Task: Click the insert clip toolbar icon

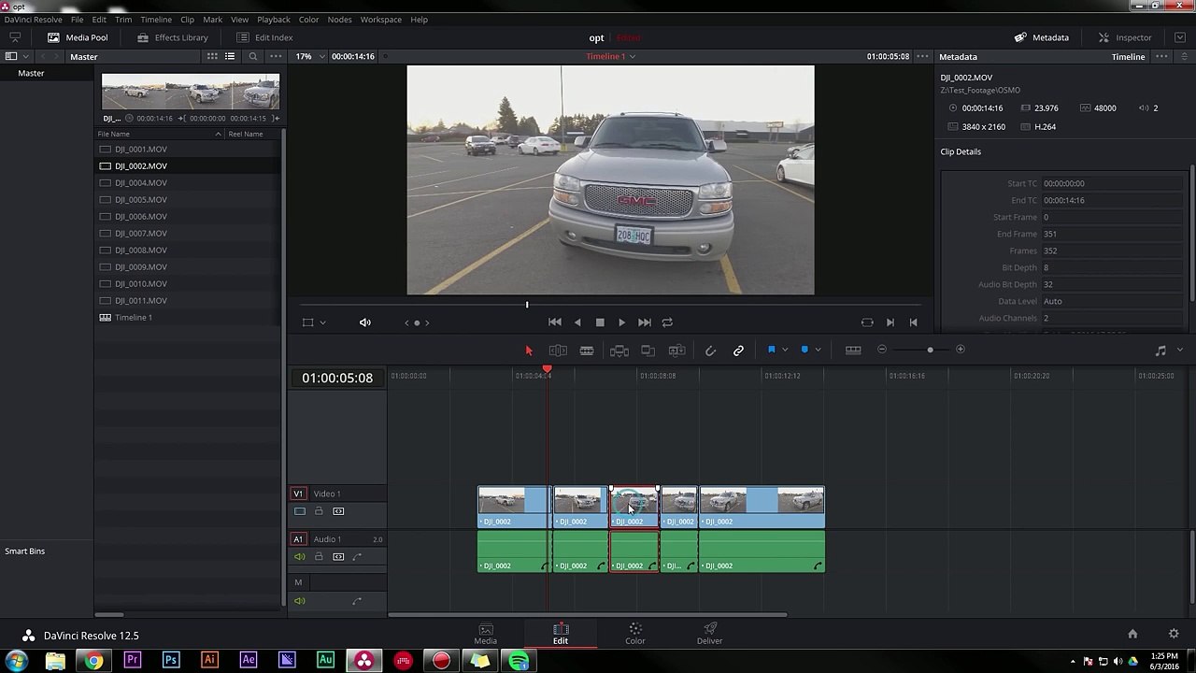Action: [x=619, y=351]
